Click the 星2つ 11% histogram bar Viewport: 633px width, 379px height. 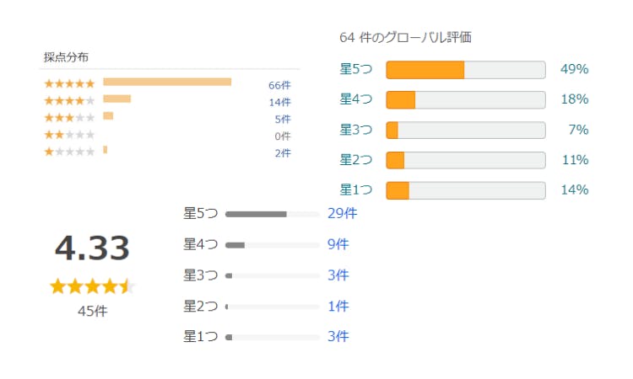pyautogui.click(x=465, y=160)
